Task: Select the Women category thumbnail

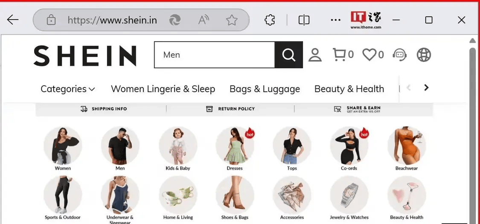Action: 63,145
